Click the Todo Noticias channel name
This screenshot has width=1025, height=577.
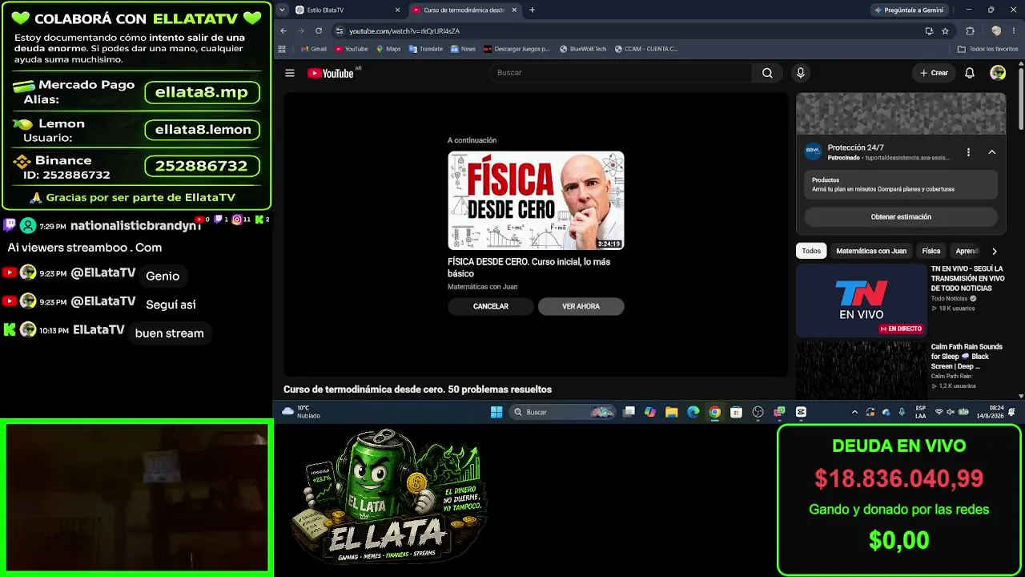pyautogui.click(x=949, y=298)
